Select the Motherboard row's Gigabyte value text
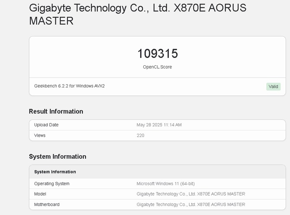 tap(190, 205)
